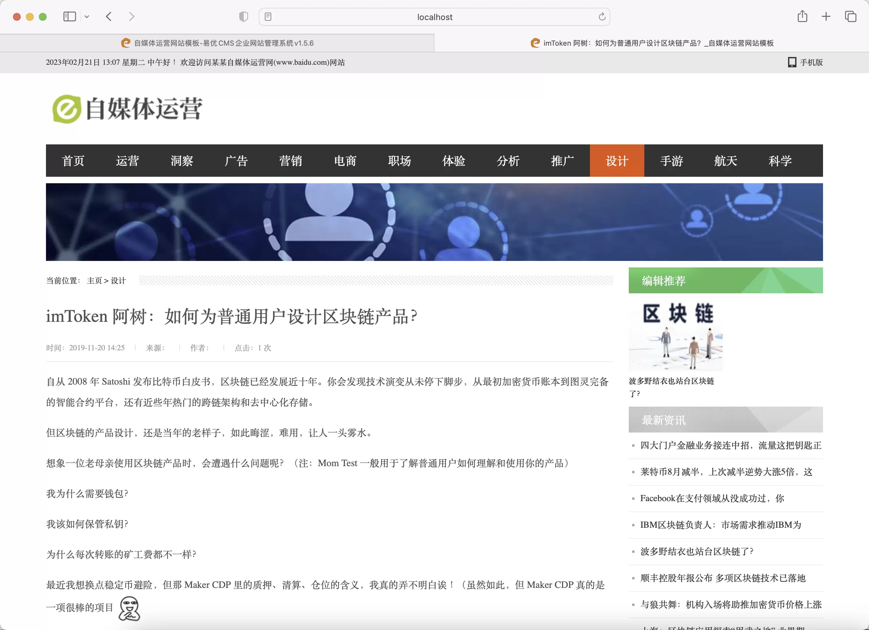Screen dimensions: 869x630
Task: Click the article title imToken 阿树
Action: pyautogui.click(x=232, y=317)
